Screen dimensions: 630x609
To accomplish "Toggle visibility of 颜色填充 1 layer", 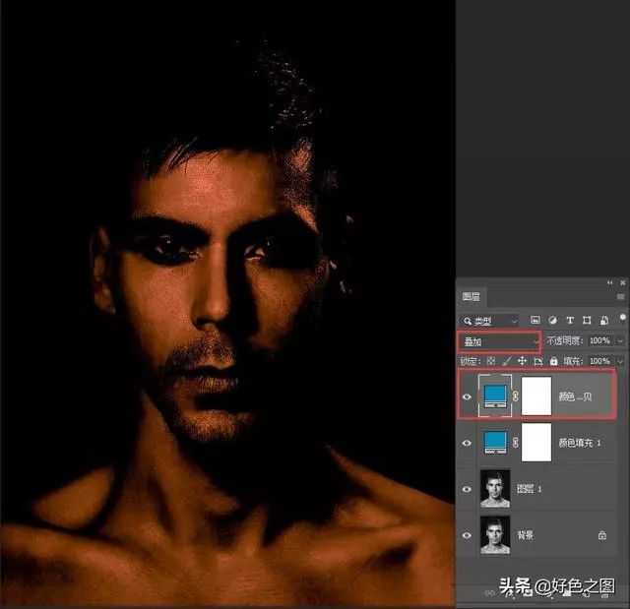I will (x=467, y=443).
